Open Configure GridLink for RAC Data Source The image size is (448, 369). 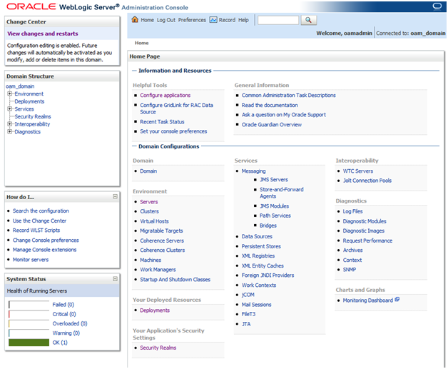177,108
